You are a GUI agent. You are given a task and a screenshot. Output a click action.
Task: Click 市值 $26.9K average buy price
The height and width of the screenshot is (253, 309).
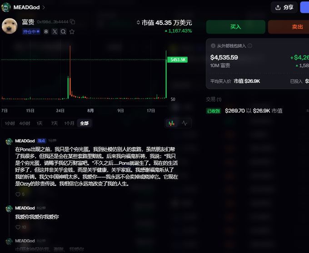[247, 81]
